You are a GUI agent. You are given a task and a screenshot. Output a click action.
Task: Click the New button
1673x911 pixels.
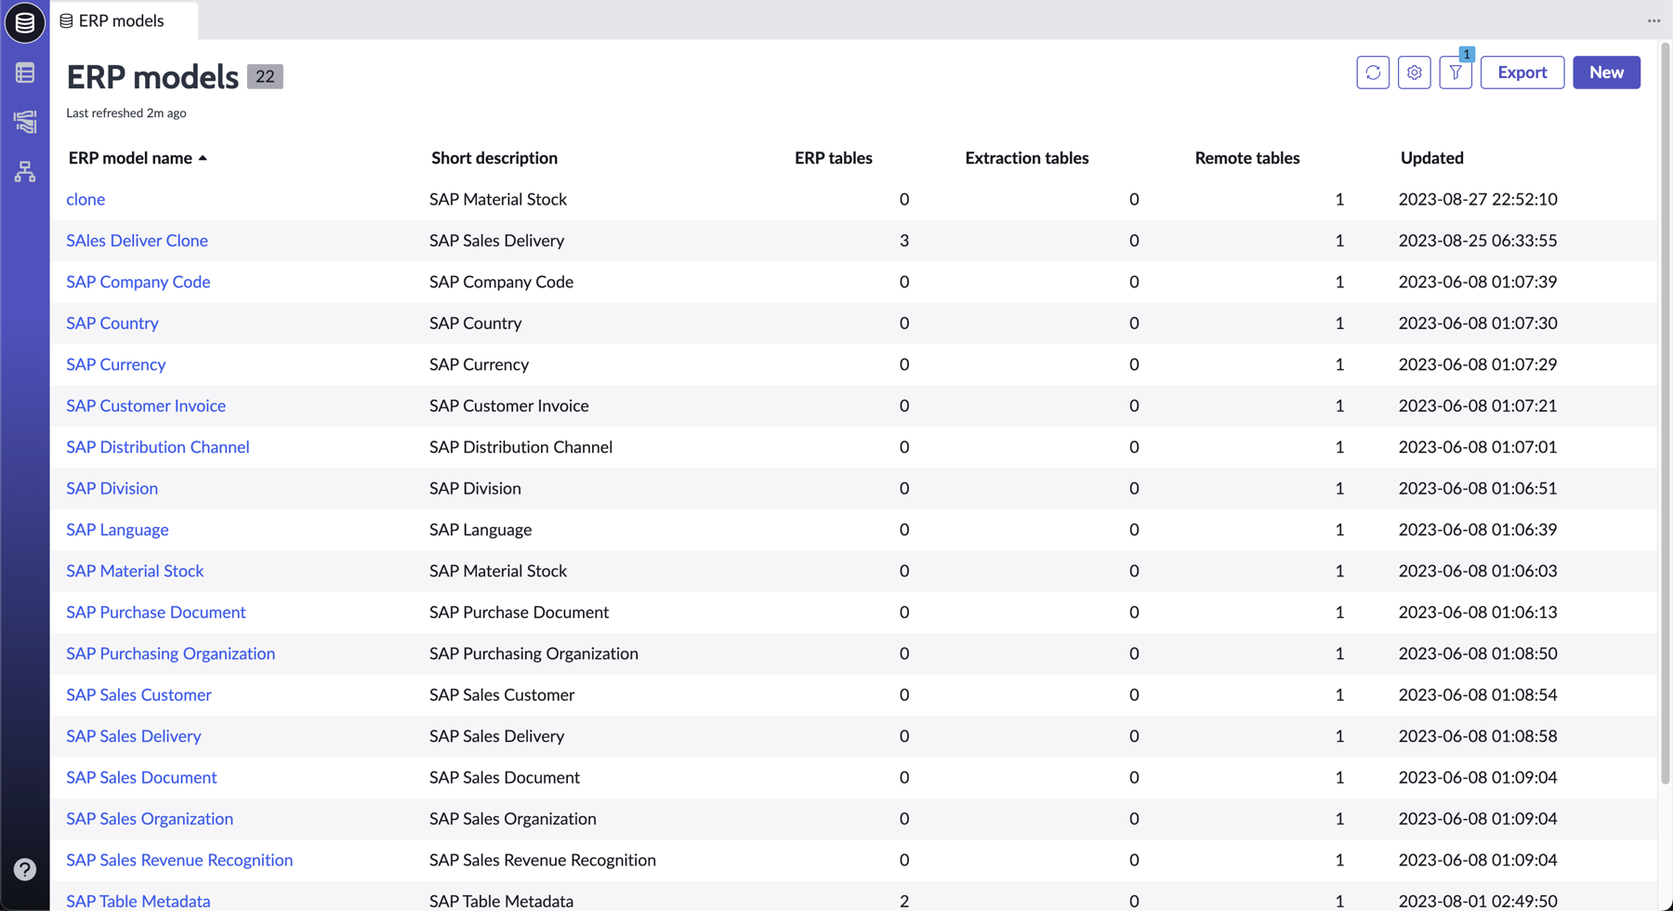point(1606,73)
